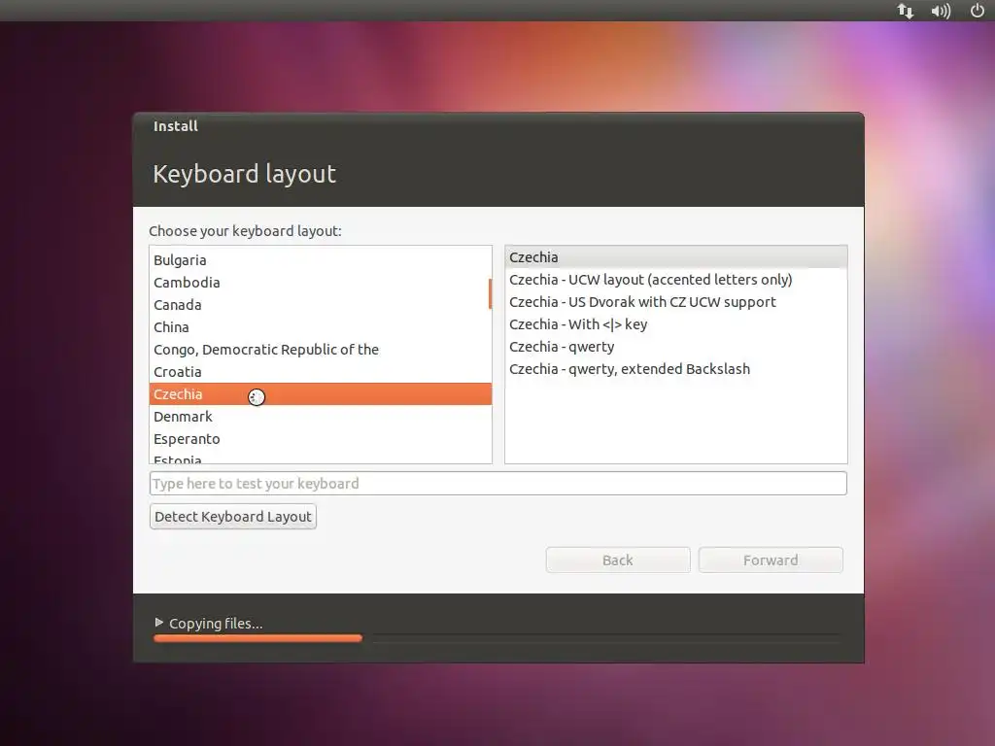The image size is (995, 746).
Task: Select the Czechia - qwerty variant
Action: (x=676, y=347)
